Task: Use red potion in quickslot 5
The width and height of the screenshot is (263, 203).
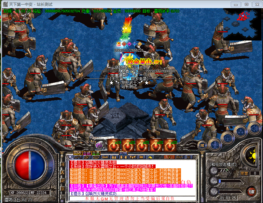Action: coord(156,145)
